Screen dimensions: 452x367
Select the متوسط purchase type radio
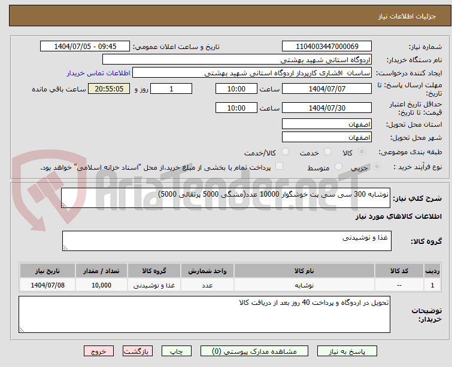click(x=338, y=167)
